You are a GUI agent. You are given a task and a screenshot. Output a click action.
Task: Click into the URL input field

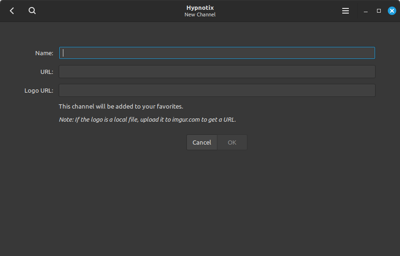[217, 72]
